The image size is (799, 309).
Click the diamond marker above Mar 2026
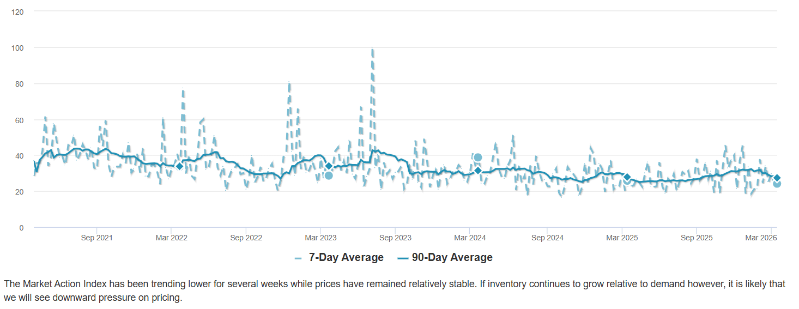click(777, 178)
